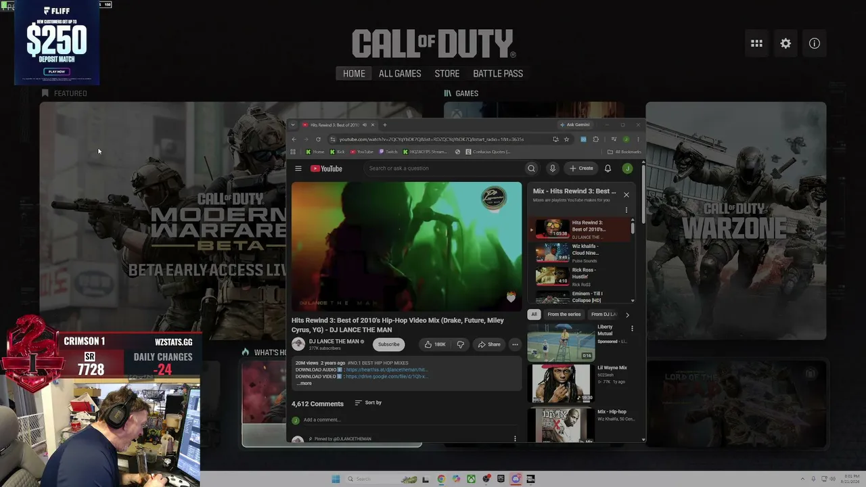Open the Twitch bookmark

click(388, 152)
